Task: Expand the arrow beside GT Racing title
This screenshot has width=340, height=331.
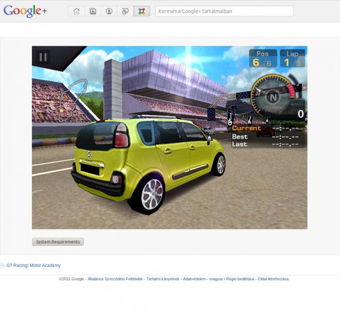Action: tap(2, 265)
